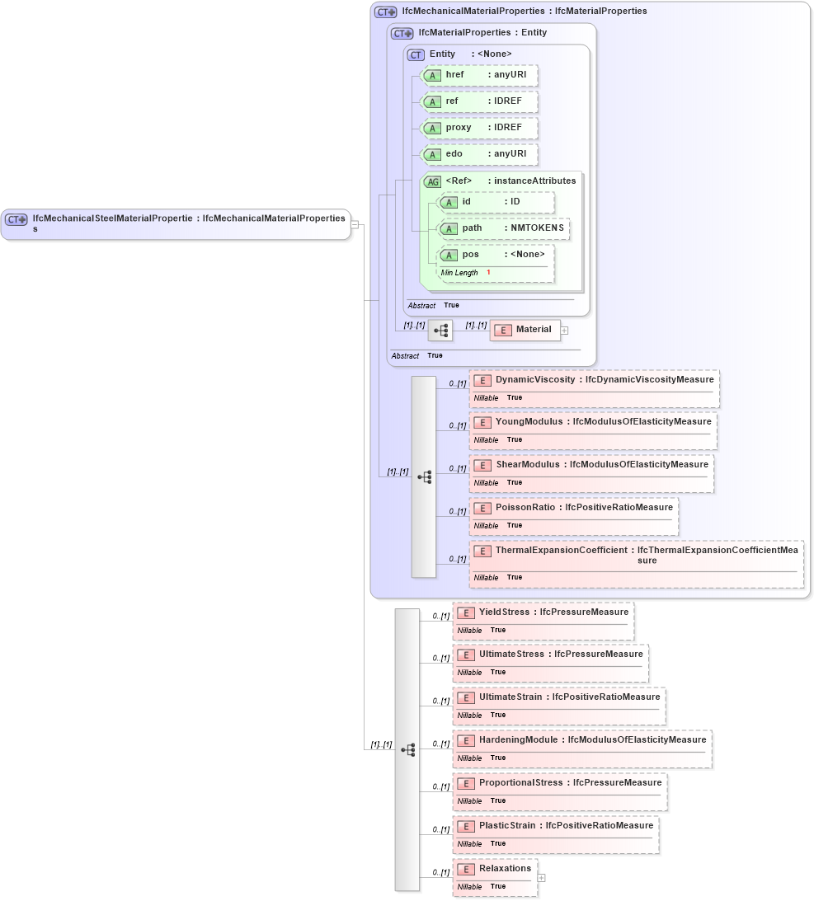This screenshot has height=901, width=814.
Task: Click the HardeningModule element box
Action: [581, 748]
